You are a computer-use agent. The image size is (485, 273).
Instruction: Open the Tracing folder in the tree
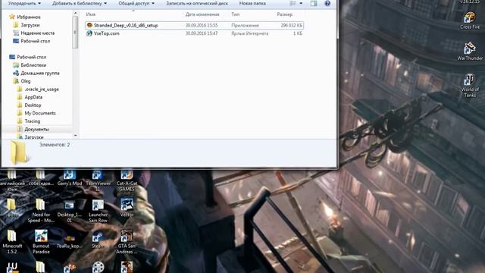[29, 121]
